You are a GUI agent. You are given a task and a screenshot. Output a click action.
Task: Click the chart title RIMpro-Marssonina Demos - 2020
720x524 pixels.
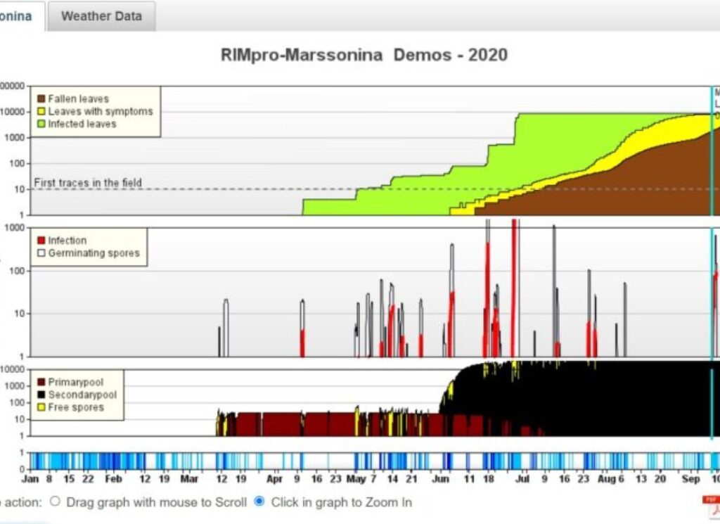364,55
